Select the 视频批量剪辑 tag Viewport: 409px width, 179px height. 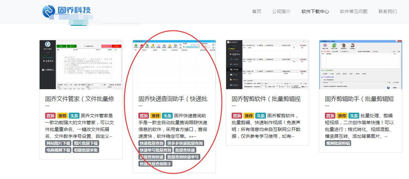[x=338, y=143]
